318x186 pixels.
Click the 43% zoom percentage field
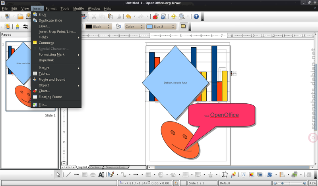[x=312, y=183]
